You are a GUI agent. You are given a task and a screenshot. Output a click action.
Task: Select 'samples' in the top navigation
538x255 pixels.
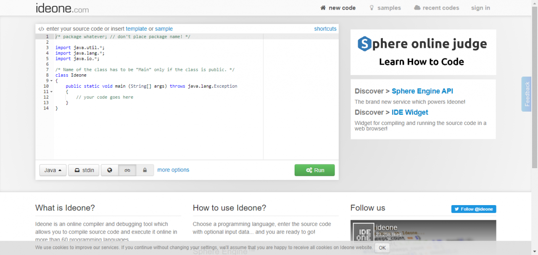[x=389, y=8]
